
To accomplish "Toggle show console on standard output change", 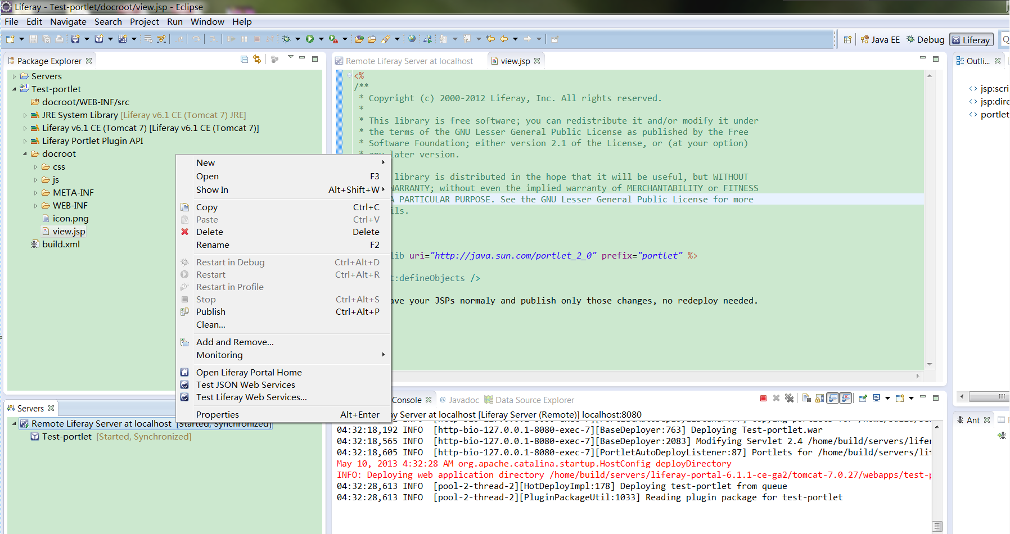I will (x=833, y=399).
